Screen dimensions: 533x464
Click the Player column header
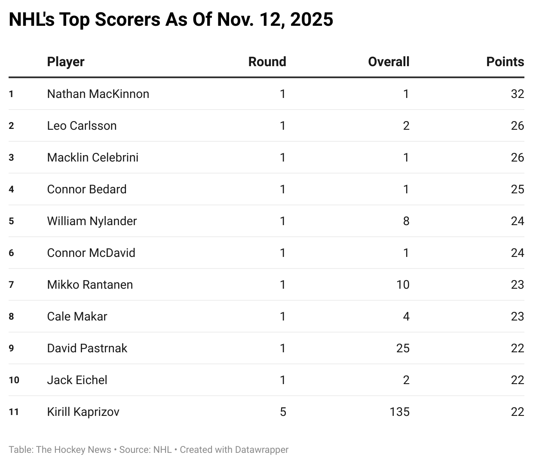(66, 62)
